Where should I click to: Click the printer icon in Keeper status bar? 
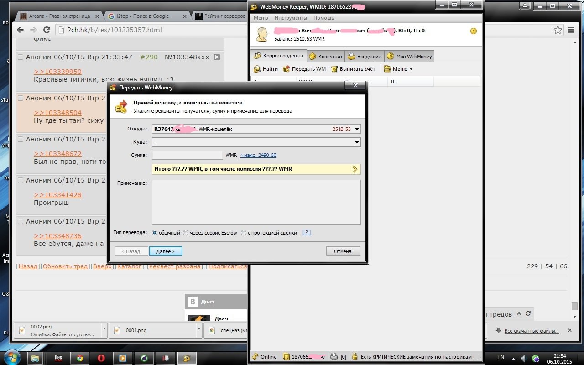pyautogui.click(x=334, y=357)
